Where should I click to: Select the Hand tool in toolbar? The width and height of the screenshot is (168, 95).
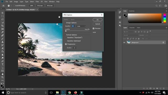click(x=2, y=74)
